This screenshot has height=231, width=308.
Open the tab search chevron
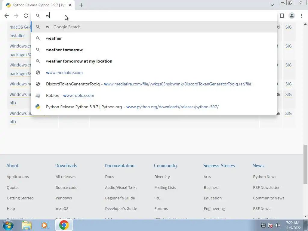(x=272, y=5)
